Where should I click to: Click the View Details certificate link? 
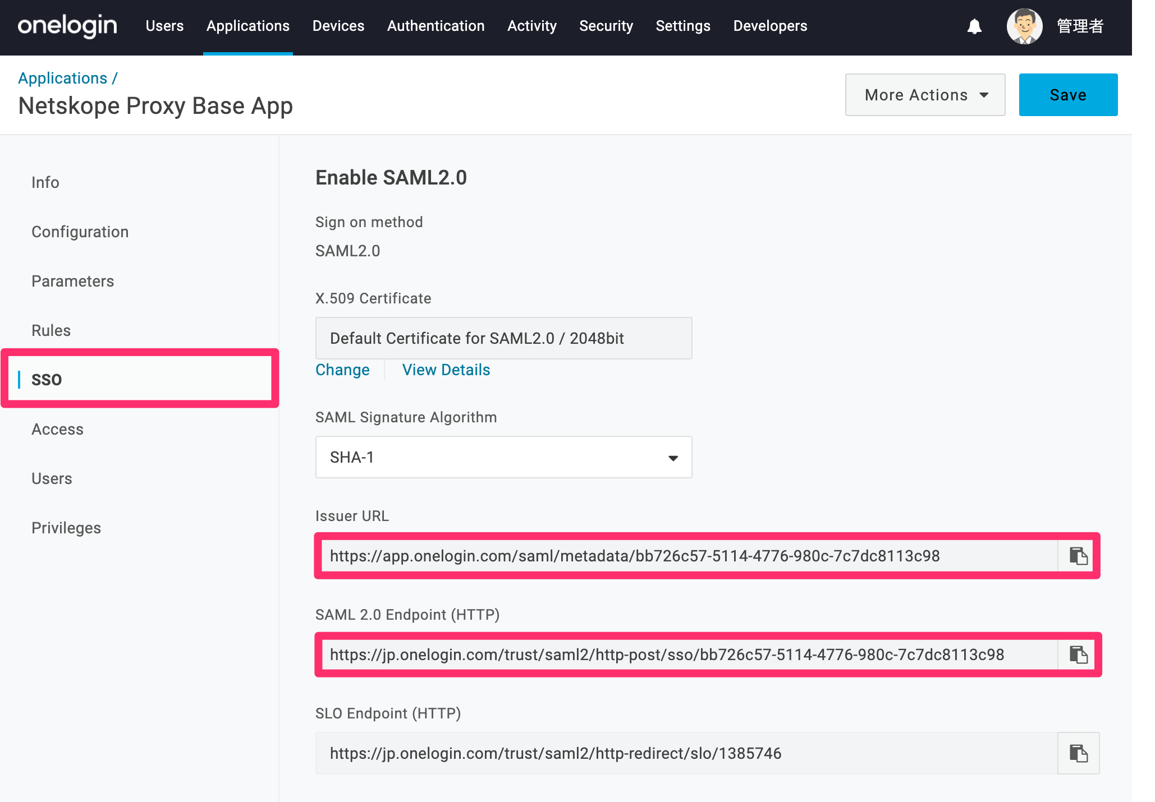coord(446,370)
